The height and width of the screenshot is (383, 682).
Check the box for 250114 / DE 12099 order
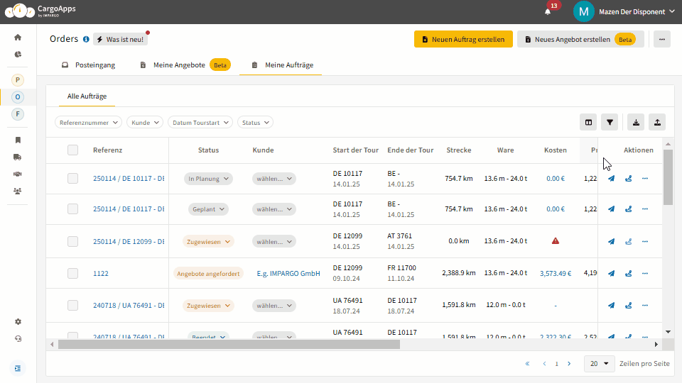[x=72, y=241]
